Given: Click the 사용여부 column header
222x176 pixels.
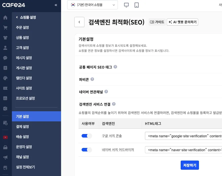Looking at the screenshot, I should tap(88, 124).
